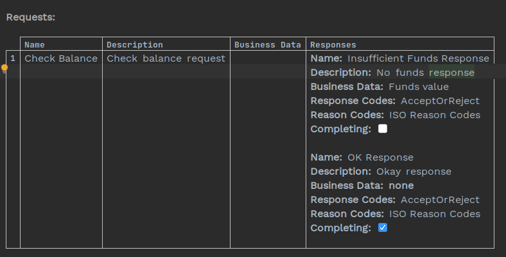Screen dimensions: 506x257
Task: Open the 'Funds value' business data reference
Action: pos(419,87)
